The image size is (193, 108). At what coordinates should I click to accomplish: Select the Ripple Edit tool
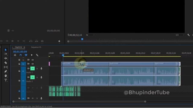coord(6,58)
